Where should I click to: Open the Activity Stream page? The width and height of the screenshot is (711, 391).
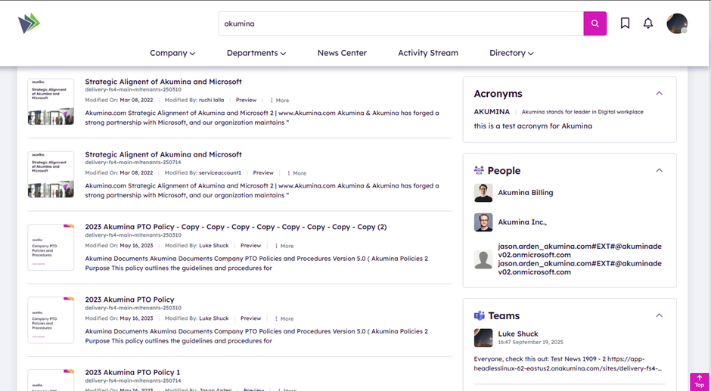tap(428, 53)
